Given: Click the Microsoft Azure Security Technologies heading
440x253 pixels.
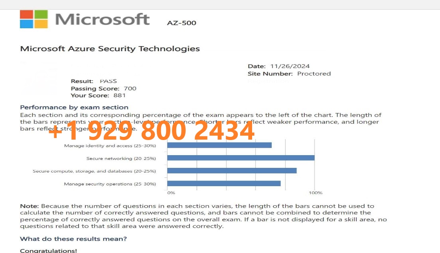Looking at the screenshot, I should tap(110, 49).
